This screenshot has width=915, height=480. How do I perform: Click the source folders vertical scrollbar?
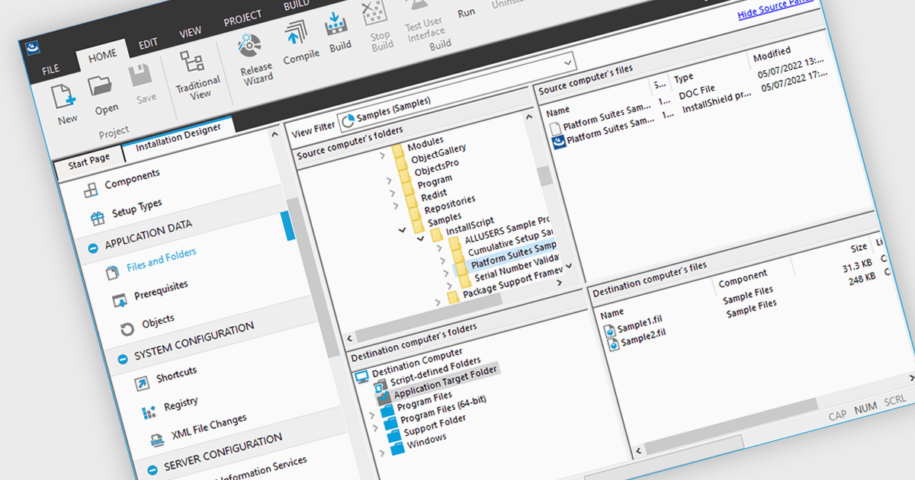click(x=545, y=176)
